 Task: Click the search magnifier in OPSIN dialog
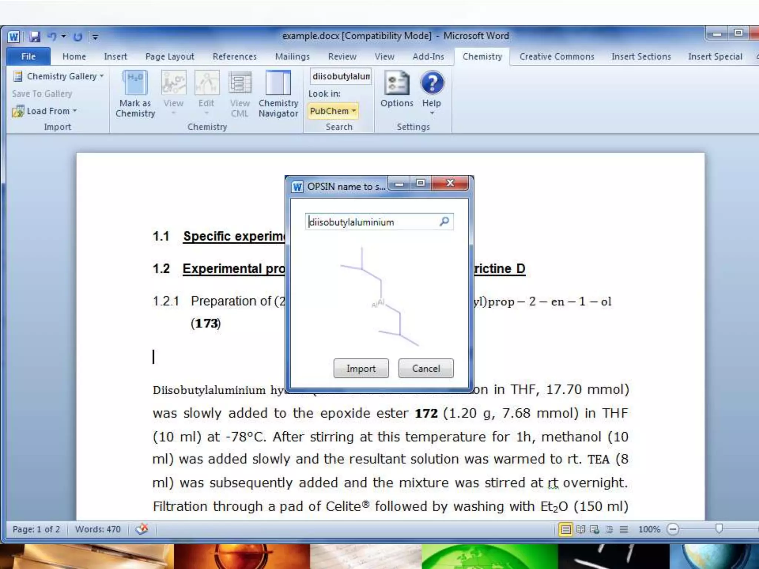point(444,222)
